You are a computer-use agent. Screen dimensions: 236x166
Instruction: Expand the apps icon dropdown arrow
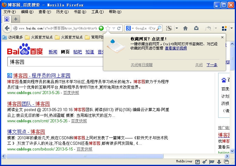[x=231, y=28]
